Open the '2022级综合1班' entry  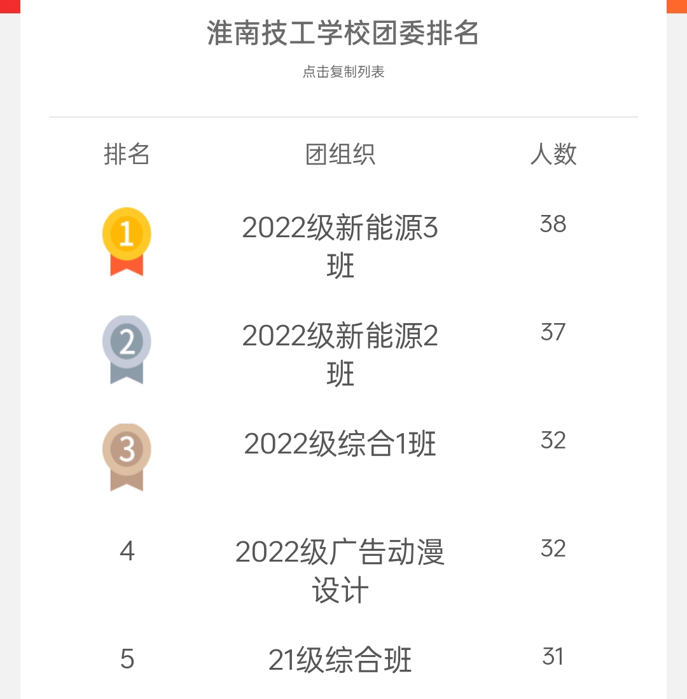[x=340, y=444]
